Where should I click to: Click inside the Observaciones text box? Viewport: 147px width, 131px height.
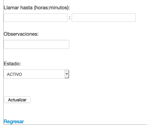coord(36,44)
